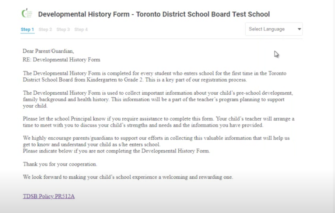Click the TDSB logo icon
The image size is (335, 213).
27,14
